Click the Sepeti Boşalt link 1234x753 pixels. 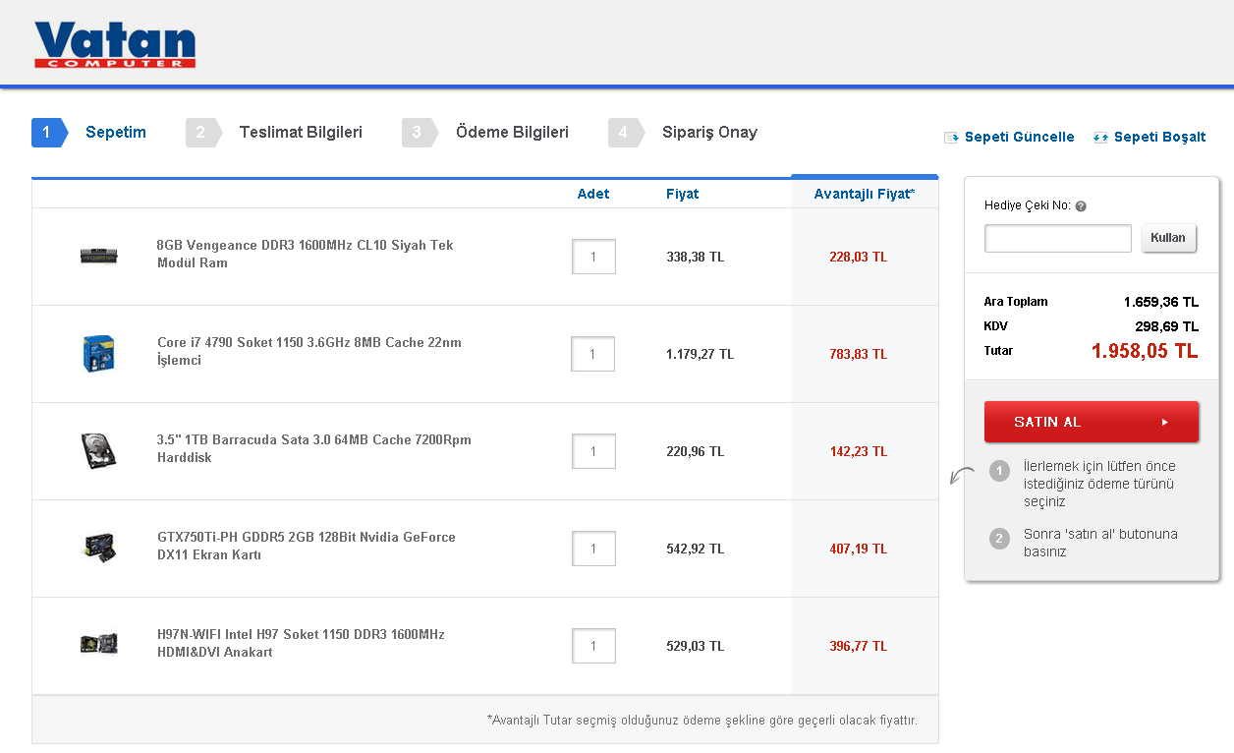click(x=1159, y=138)
